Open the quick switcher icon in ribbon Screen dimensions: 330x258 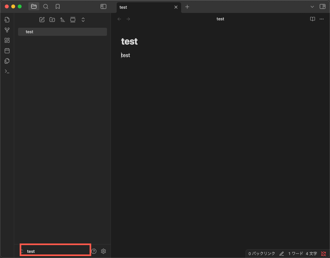click(7, 20)
